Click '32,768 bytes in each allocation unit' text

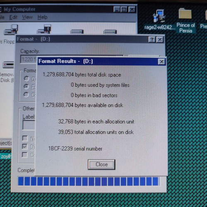coord(96,122)
